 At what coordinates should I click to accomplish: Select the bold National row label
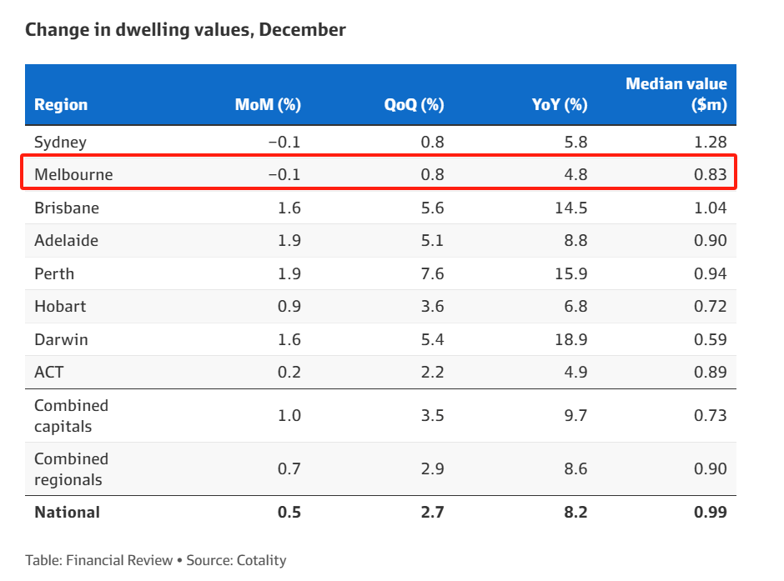tap(67, 512)
